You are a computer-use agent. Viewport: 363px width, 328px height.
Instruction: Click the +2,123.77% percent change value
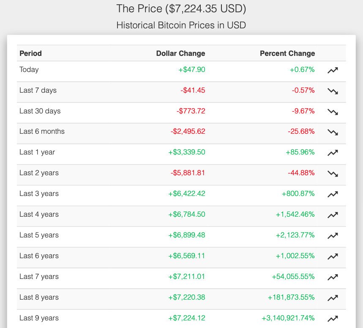pyautogui.click(x=295, y=235)
